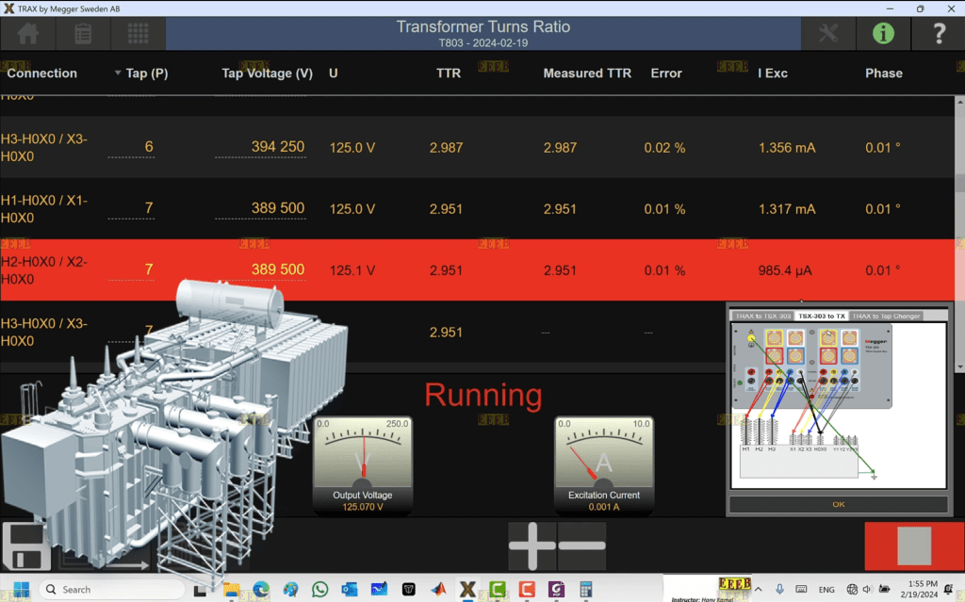Click the 125.1 V voltage value
The width and height of the screenshot is (965, 602).
[352, 270]
